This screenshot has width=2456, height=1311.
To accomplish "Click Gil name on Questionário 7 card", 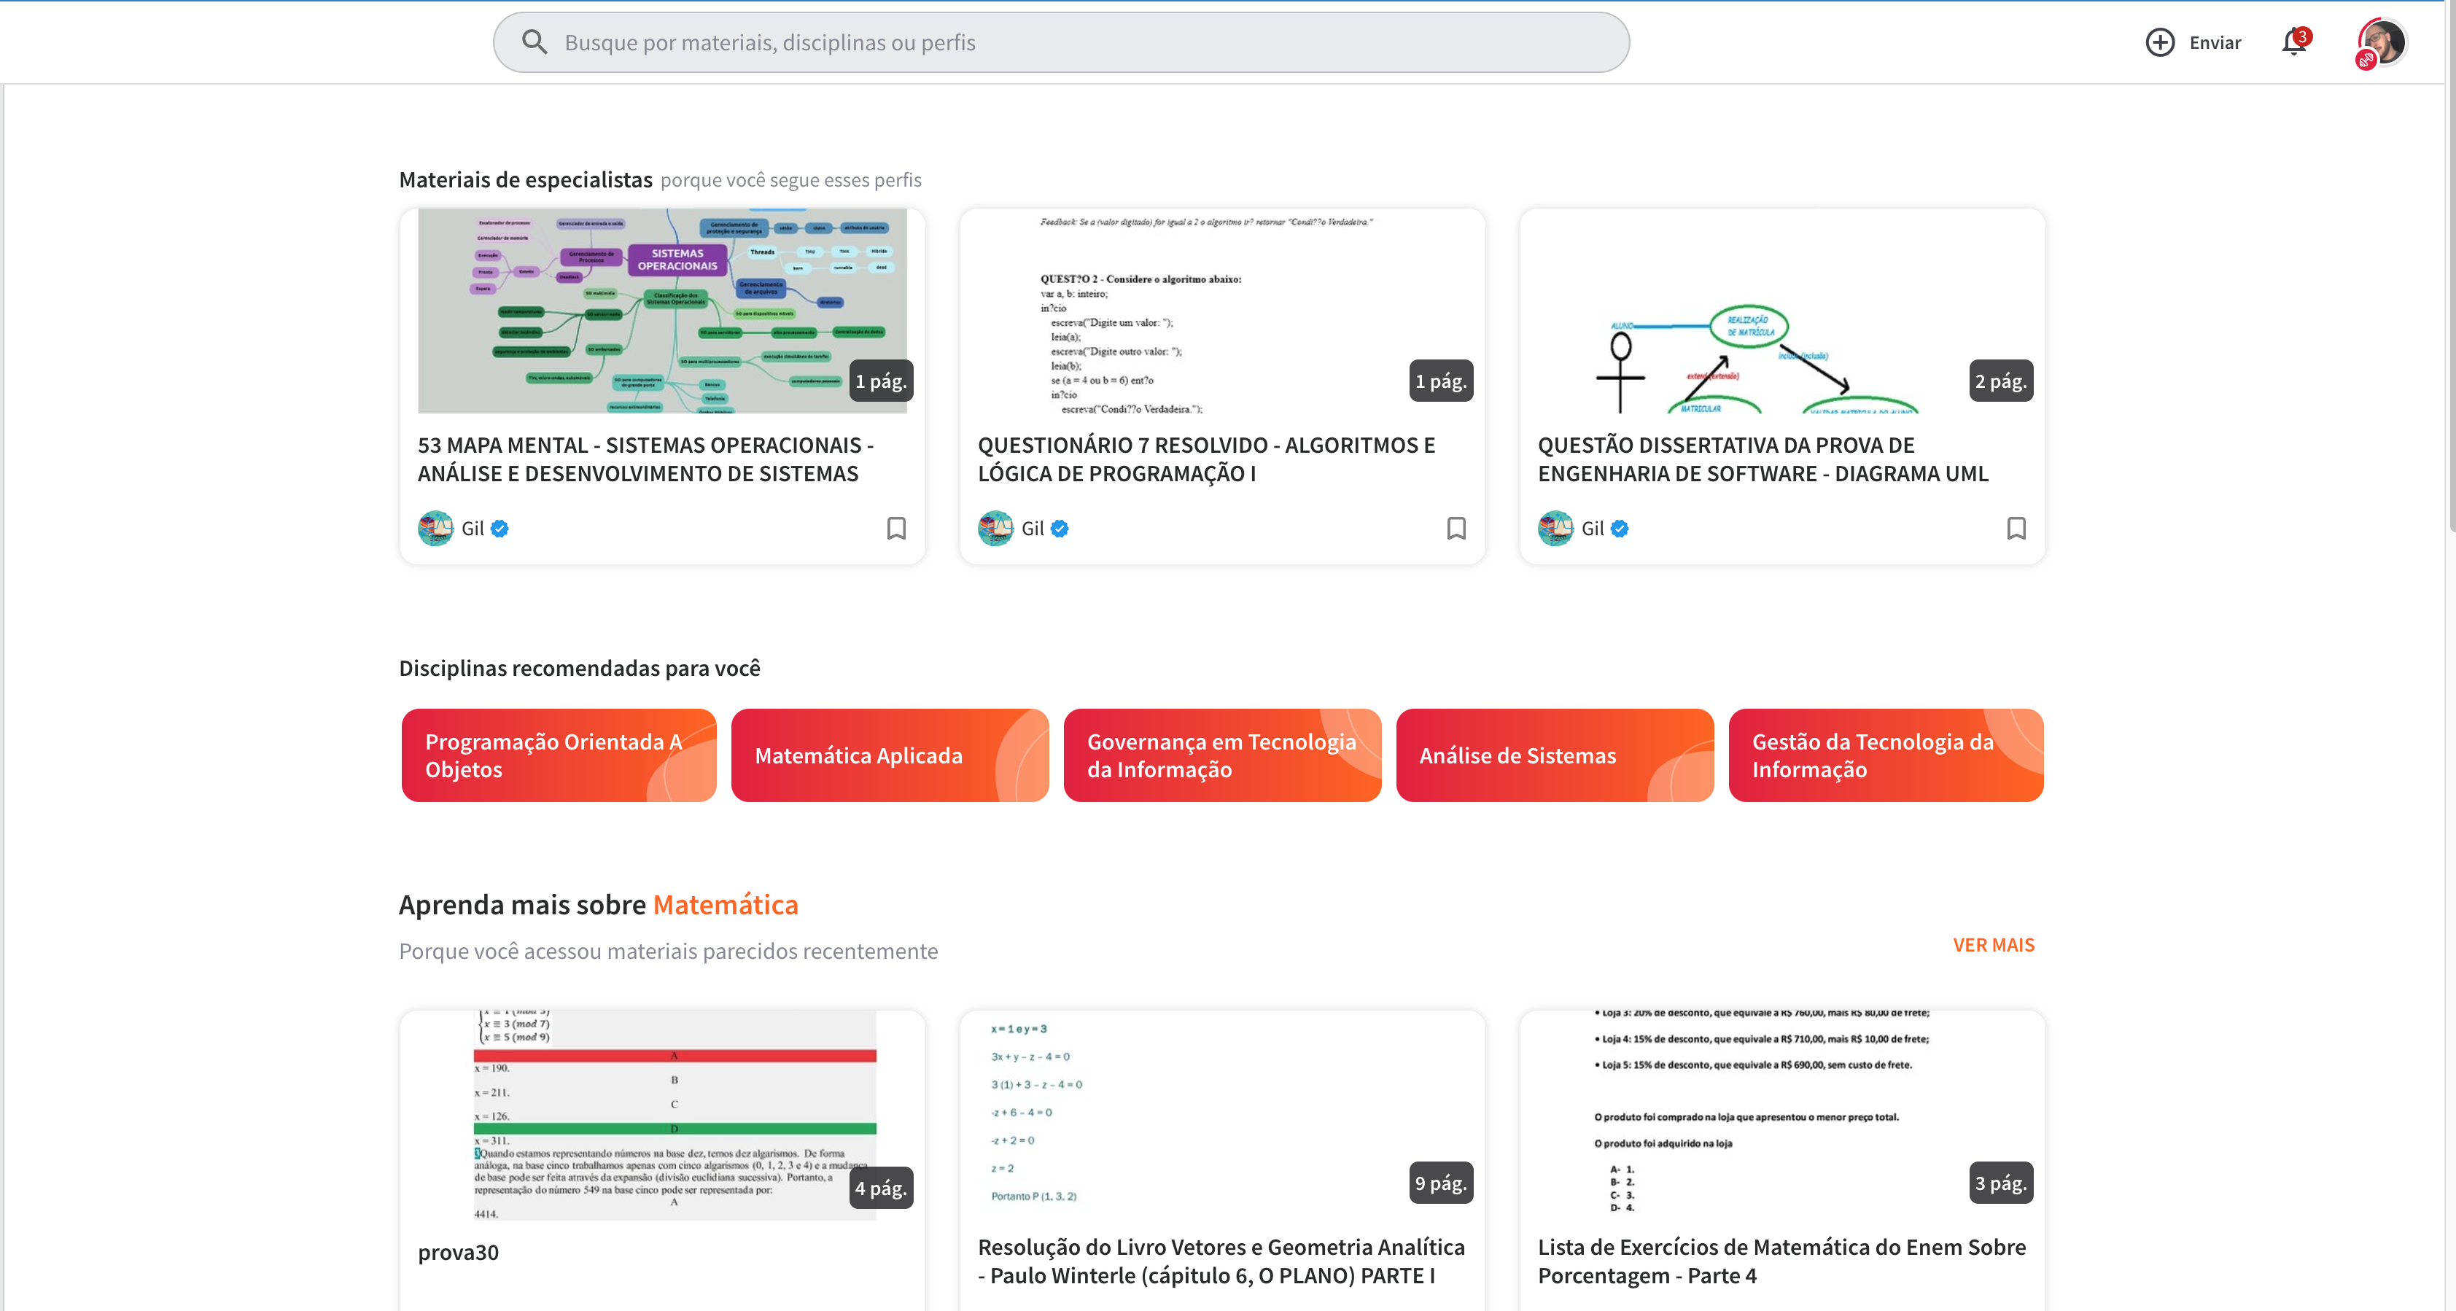I will coord(1033,528).
